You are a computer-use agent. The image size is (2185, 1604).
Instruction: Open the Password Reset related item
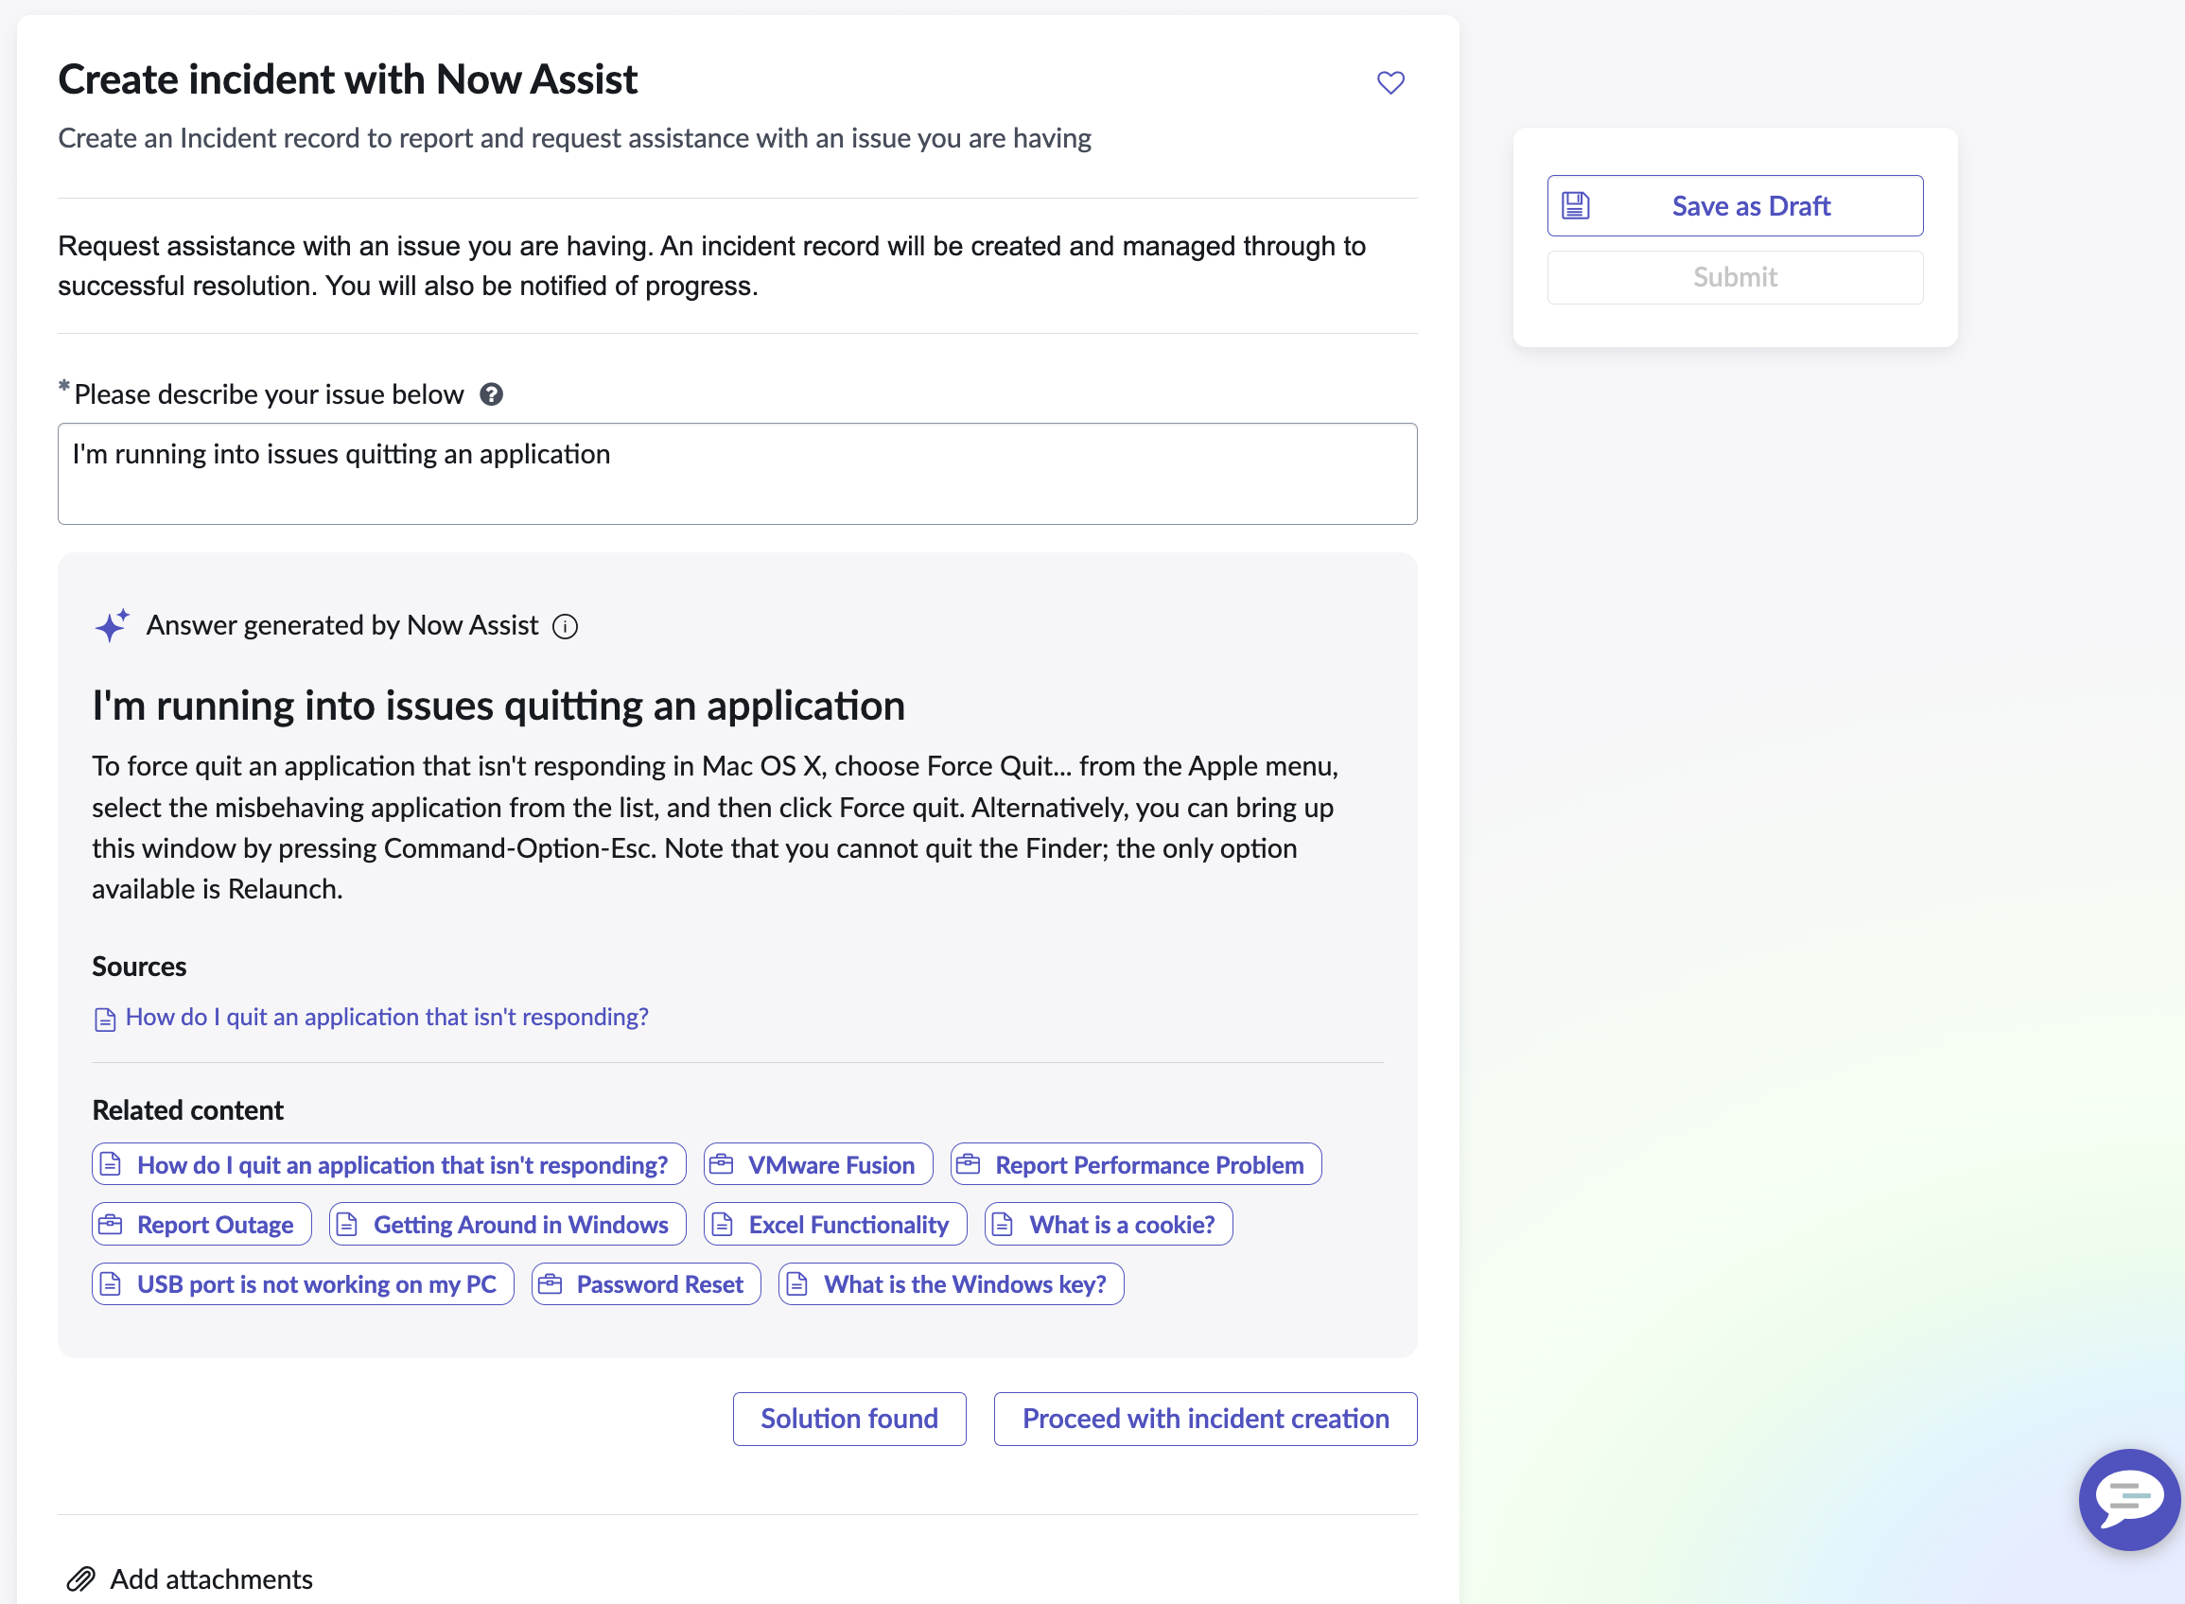(x=646, y=1284)
